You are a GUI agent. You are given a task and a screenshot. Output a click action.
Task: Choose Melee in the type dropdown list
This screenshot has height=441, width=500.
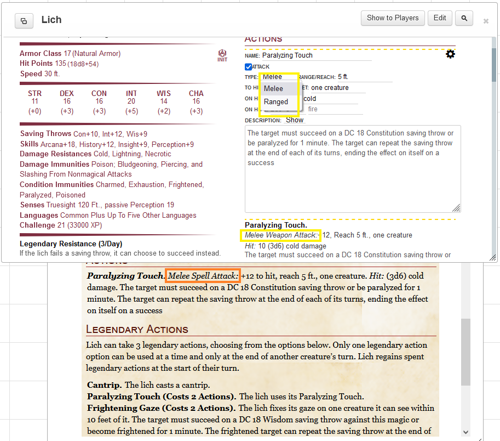(273, 88)
